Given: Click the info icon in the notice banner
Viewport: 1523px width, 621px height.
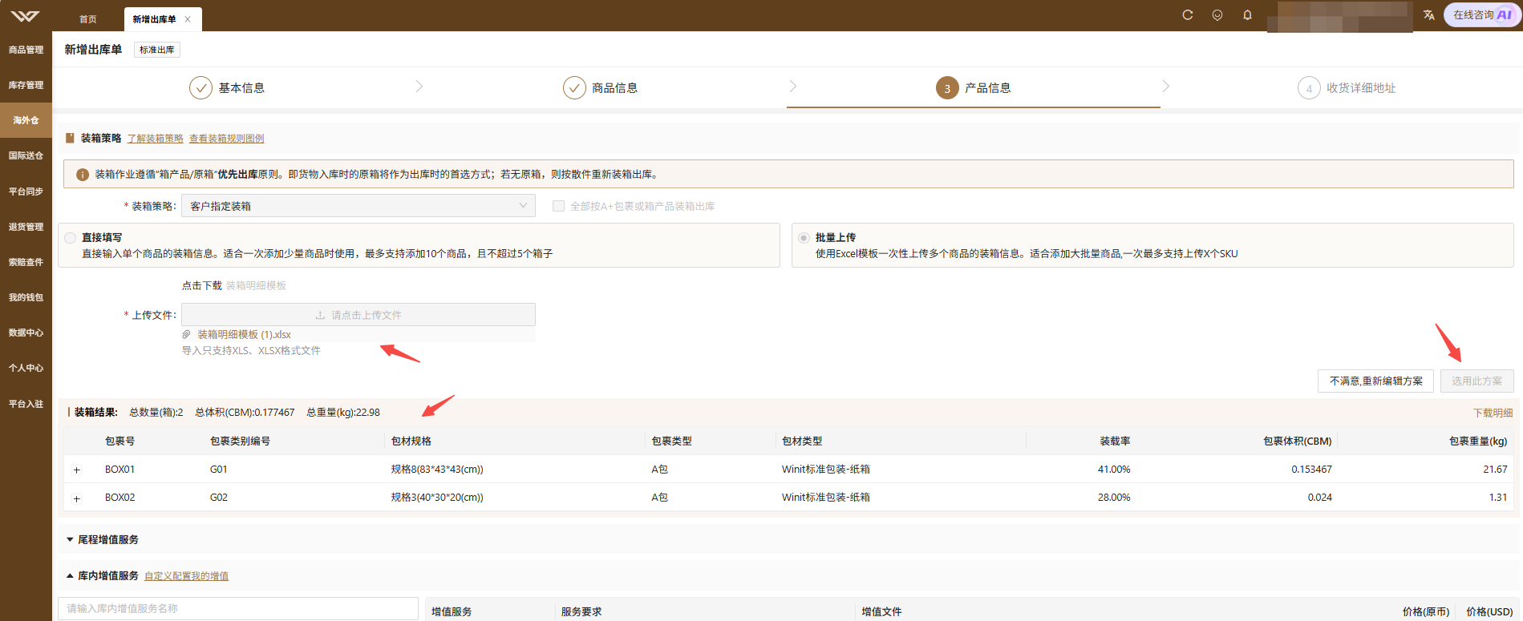Looking at the screenshot, I should click(x=82, y=175).
